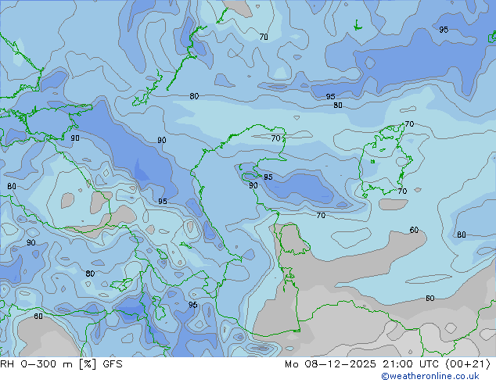Click the 'Mo 08-12-2025 21:00 UTC (00+21)' timestamp

[x=388, y=364]
